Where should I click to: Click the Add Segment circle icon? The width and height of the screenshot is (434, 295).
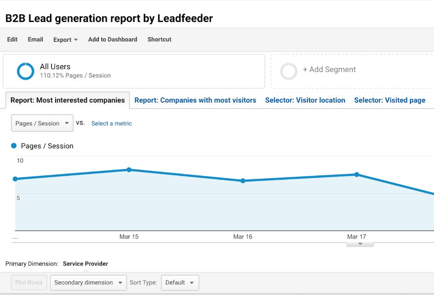(289, 71)
